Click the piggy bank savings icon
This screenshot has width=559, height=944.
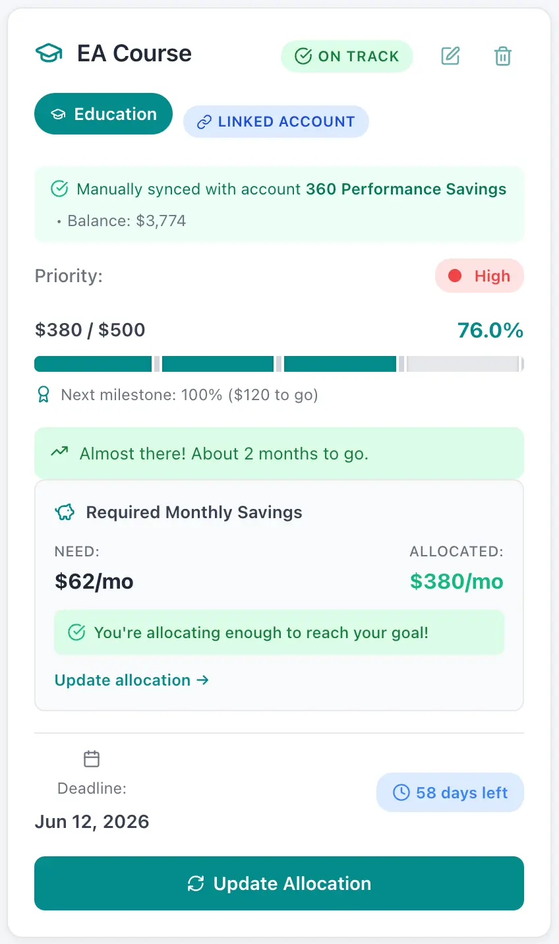point(64,512)
